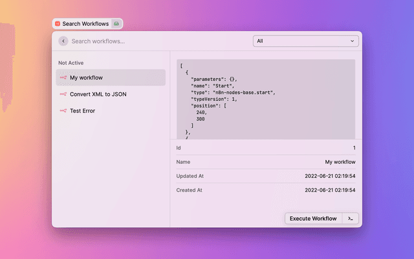
Task: Click the node icon beside Convert XML to JSON
Action: (x=63, y=94)
